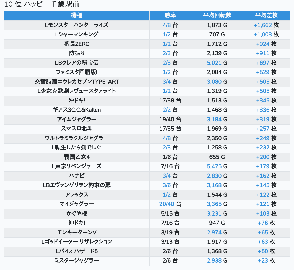294x270 pixels.
Task: Select 交響詩篇エウレカセブンTYPE-ART row name
Action: pos(77,82)
